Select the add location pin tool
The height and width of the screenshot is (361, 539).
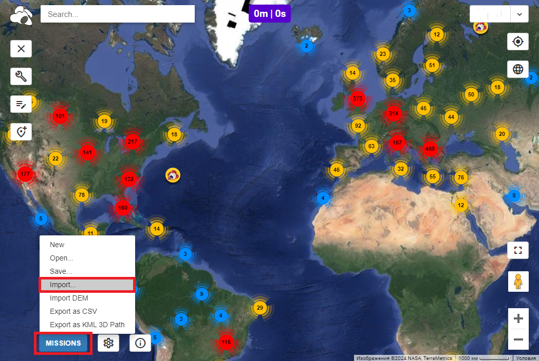(x=21, y=132)
